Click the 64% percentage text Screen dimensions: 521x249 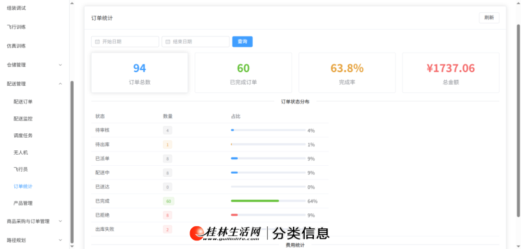tap(313, 202)
